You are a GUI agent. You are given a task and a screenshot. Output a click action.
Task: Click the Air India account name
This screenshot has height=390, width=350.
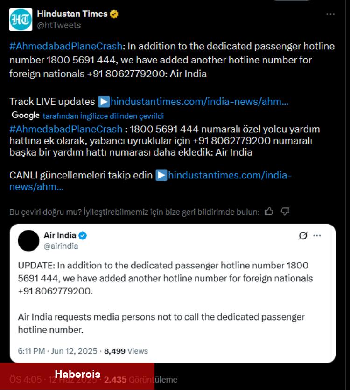point(60,235)
